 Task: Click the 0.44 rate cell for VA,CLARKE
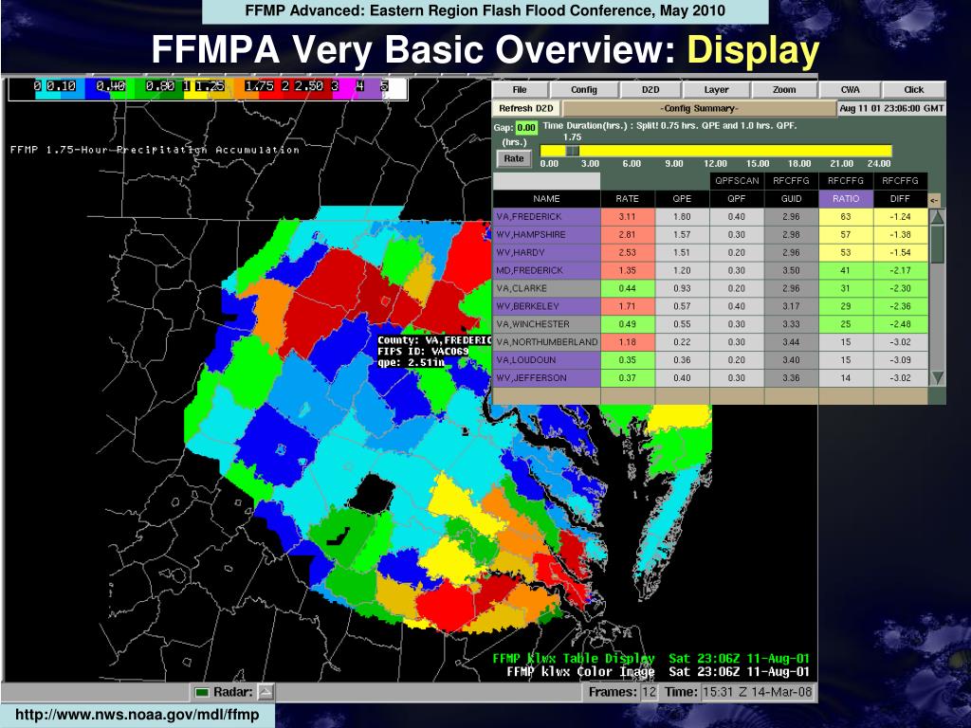[x=628, y=288]
